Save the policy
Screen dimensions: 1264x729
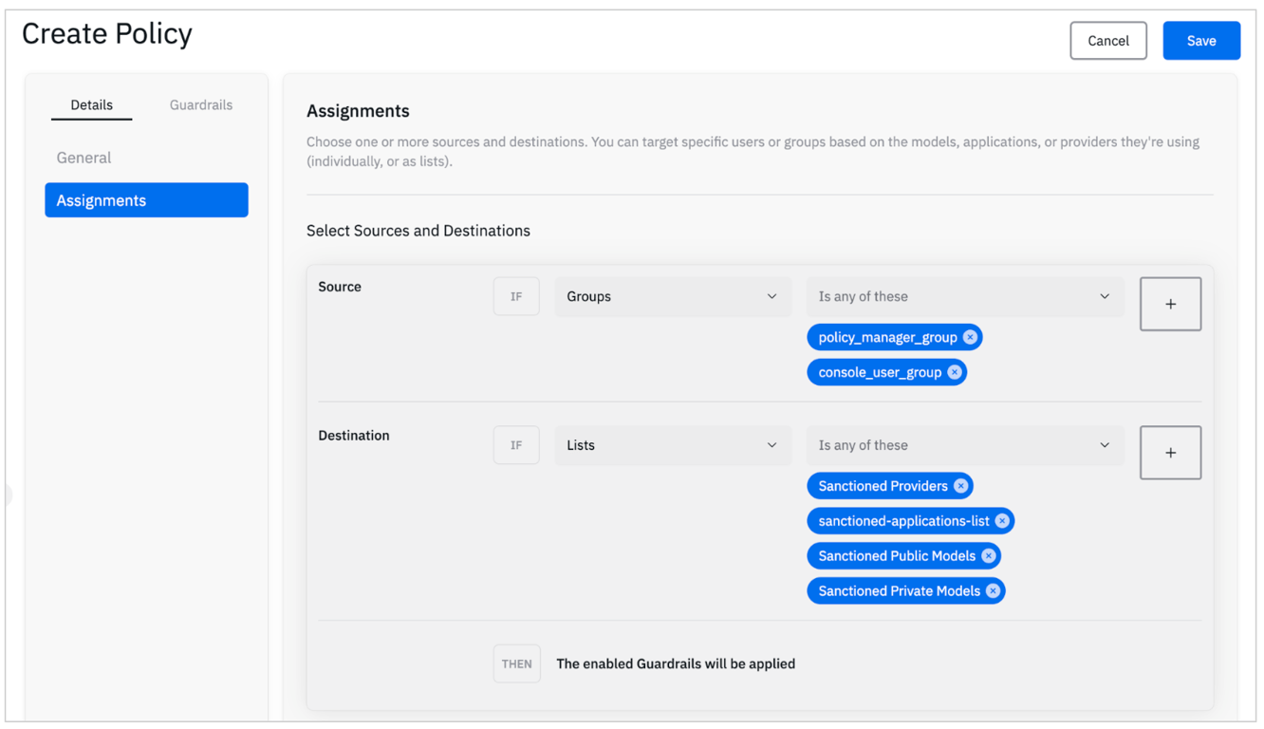1200,41
